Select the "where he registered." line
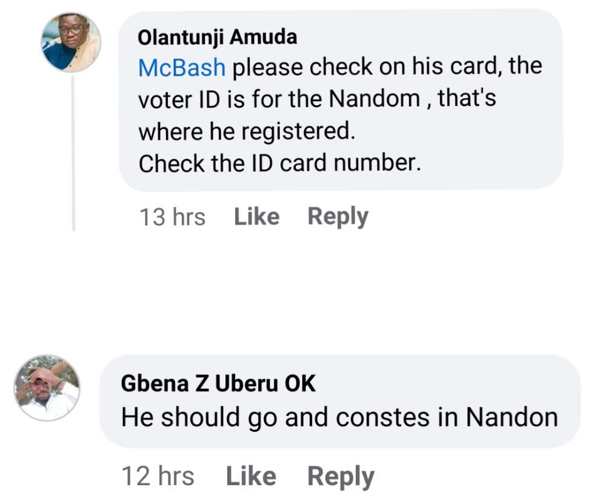Image resolution: width=606 pixels, height=504 pixels. pos(246,131)
